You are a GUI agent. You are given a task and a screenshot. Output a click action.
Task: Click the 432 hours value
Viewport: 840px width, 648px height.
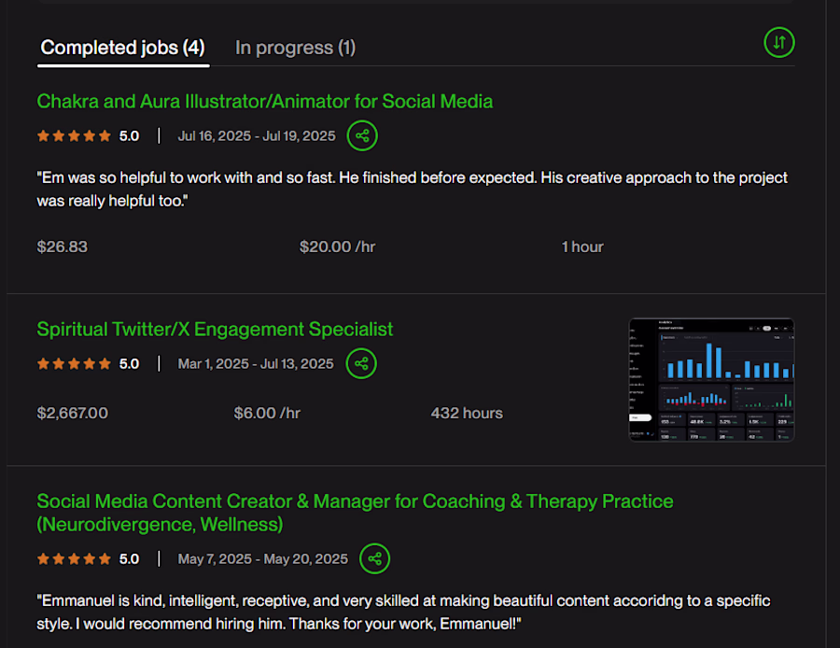tap(467, 413)
